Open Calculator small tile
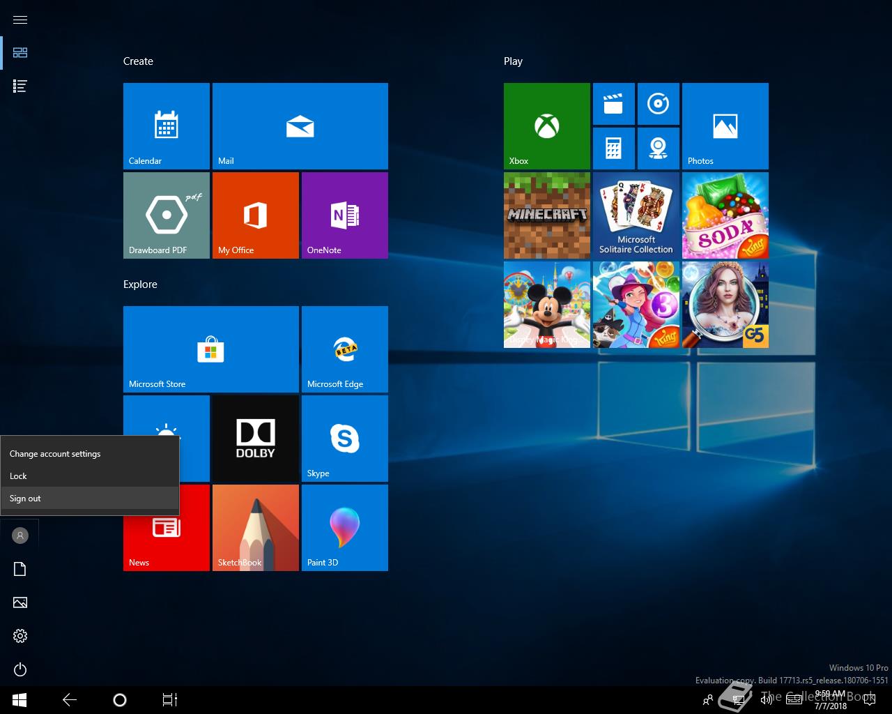 (614, 149)
